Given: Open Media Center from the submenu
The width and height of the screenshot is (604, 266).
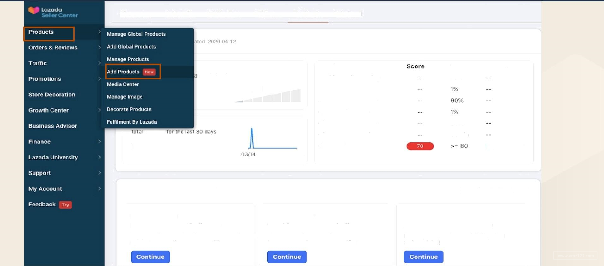Looking at the screenshot, I should pyautogui.click(x=123, y=84).
